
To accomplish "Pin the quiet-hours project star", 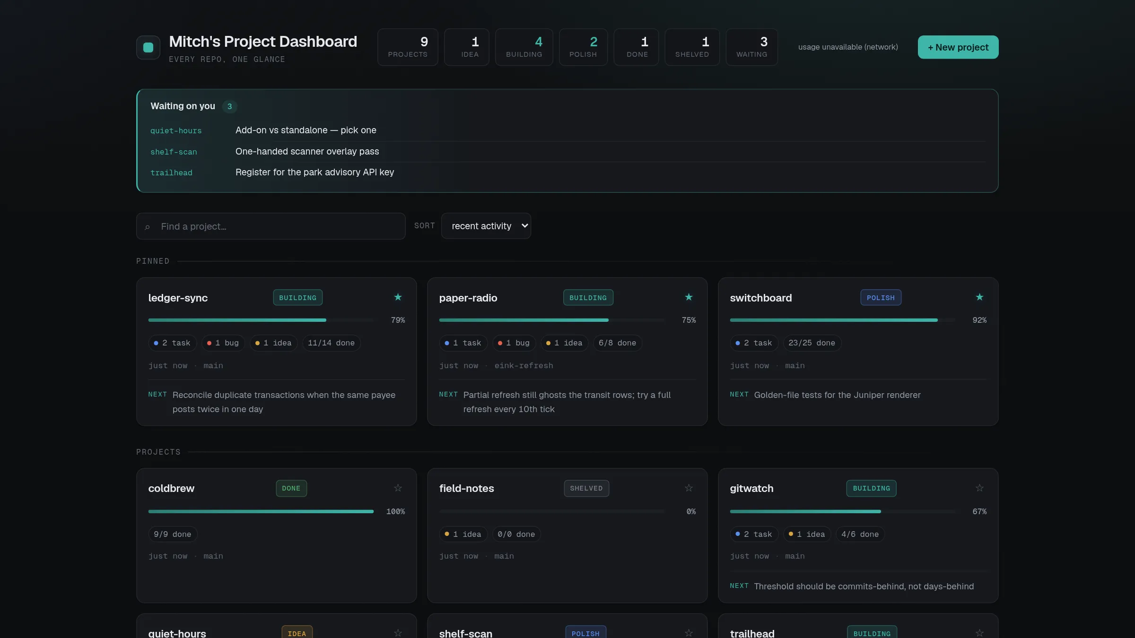I will (398, 633).
